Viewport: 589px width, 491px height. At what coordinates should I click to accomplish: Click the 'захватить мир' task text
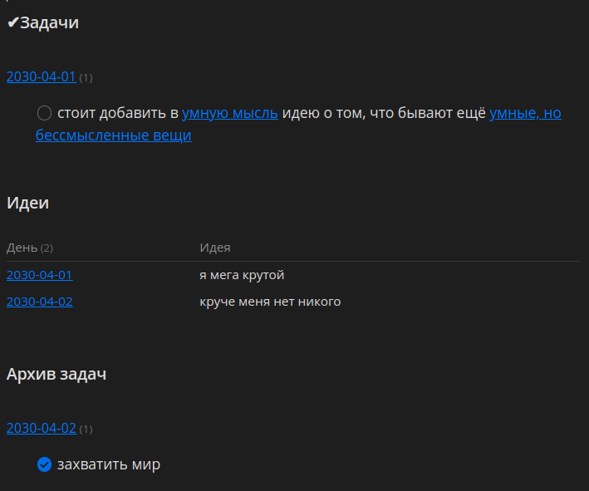(x=109, y=464)
